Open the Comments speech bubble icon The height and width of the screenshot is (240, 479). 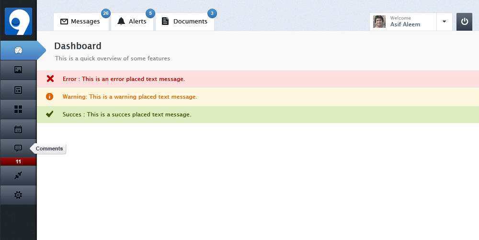(18, 148)
